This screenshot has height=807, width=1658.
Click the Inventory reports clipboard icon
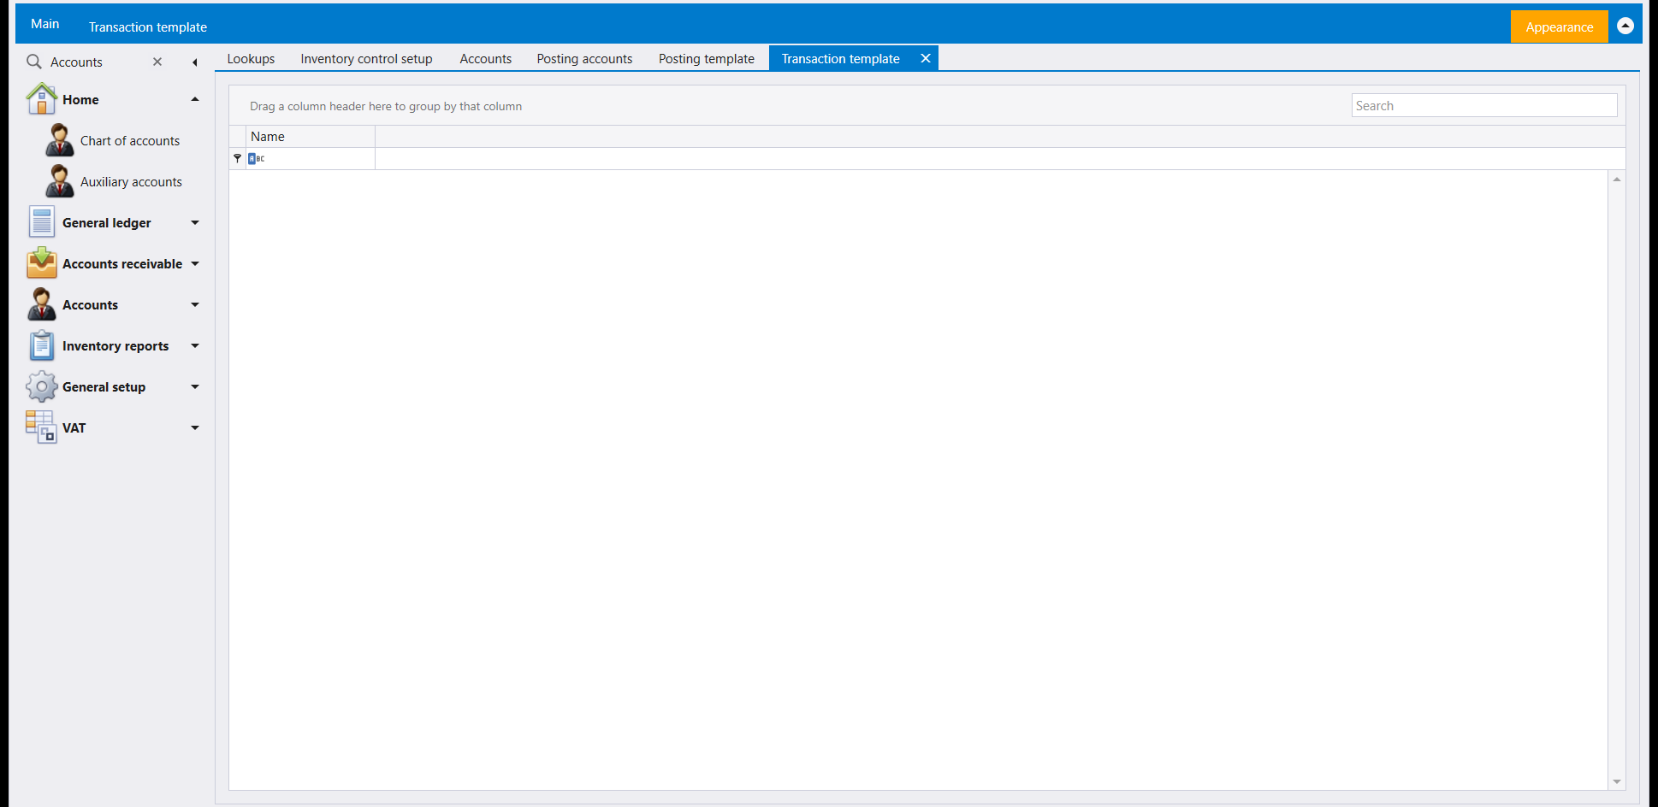(x=41, y=345)
